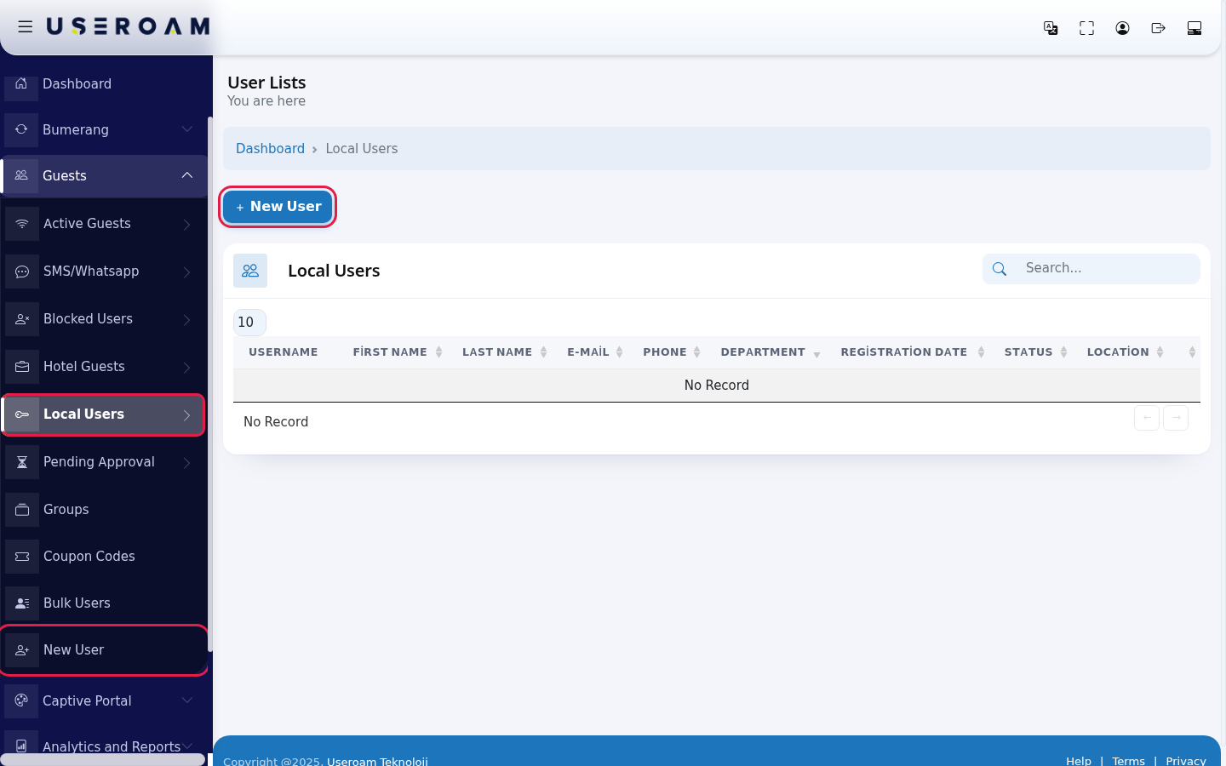Open the Help footer link
The width and height of the screenshot is (1226, 766).
(1079, 761)
